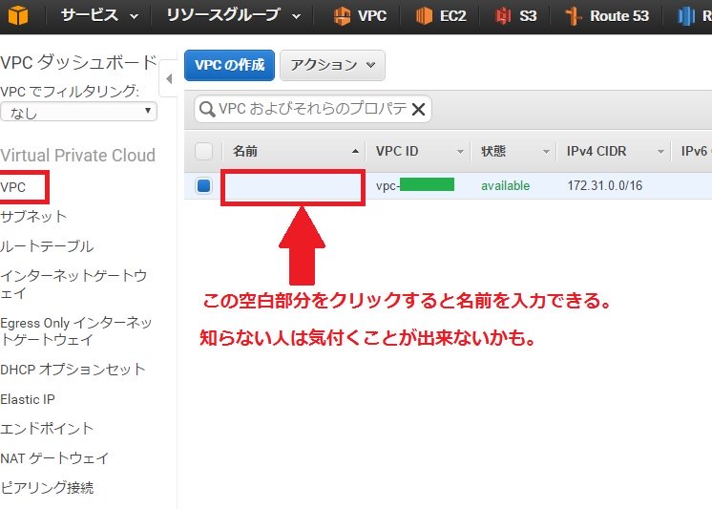
Task: Click the VPC の作成 button
Action: tap(229, 65)
